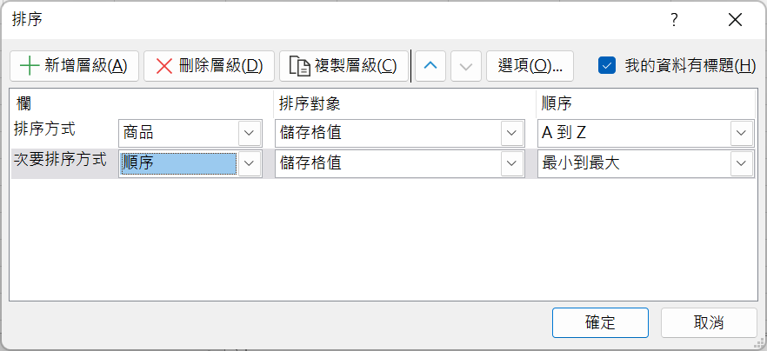Click the green plus Add Level icon
The height and width of the screenshot is (351, 767).
point(30,66)
